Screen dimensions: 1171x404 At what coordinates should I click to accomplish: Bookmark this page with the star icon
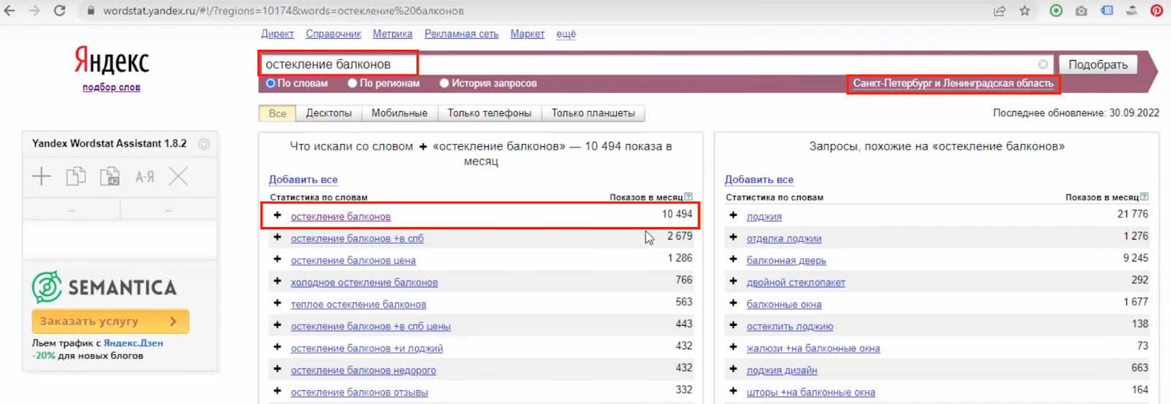point(1025,11)
